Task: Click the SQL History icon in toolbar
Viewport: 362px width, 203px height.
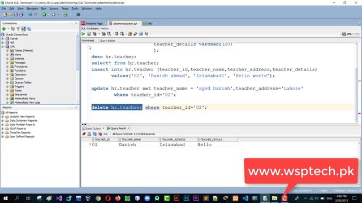Action: (141, 34)
